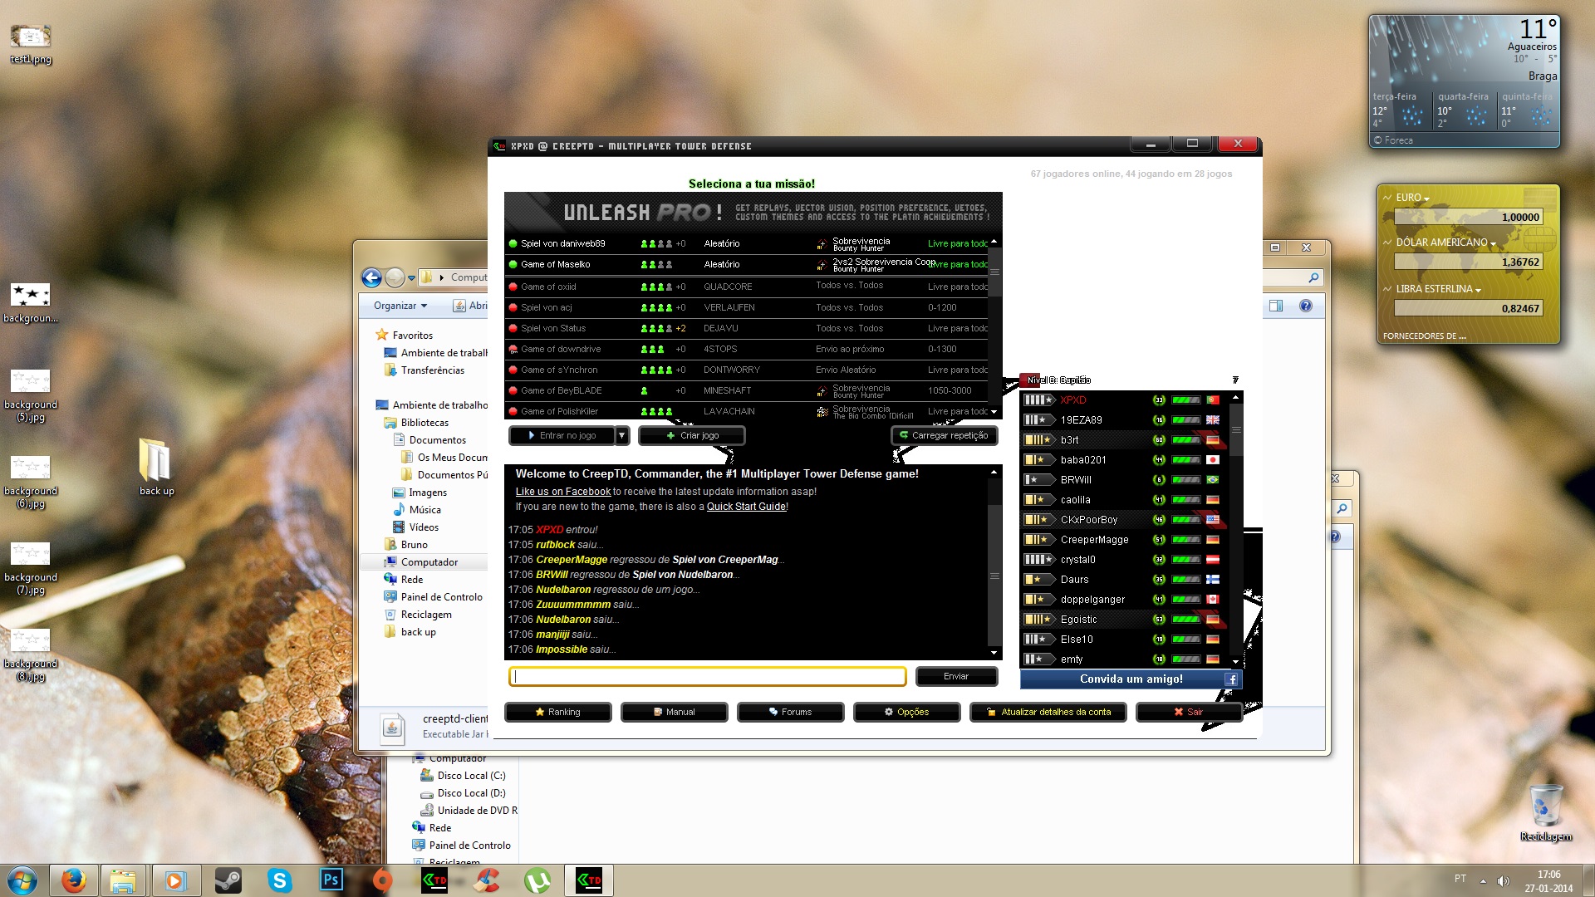Open the Like us on Facebook link

[562, 492]
